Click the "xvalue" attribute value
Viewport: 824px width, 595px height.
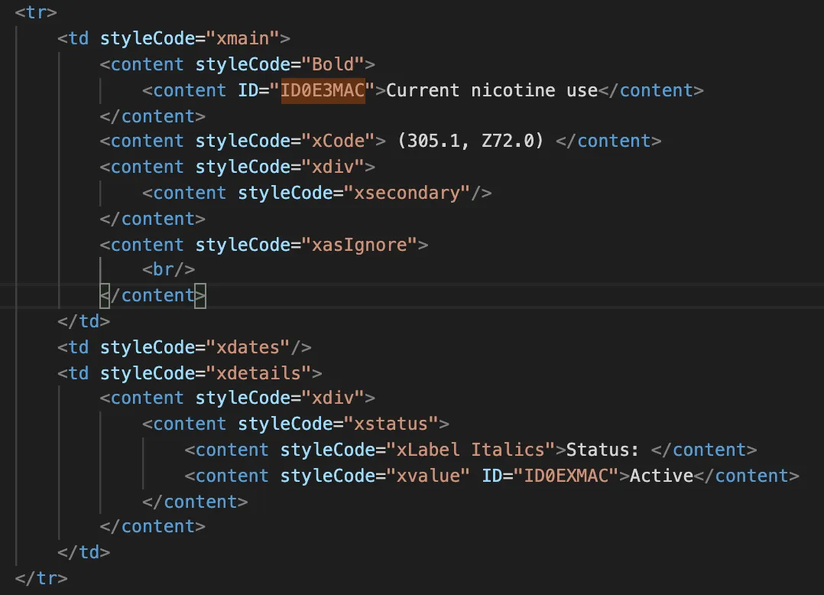428,476
